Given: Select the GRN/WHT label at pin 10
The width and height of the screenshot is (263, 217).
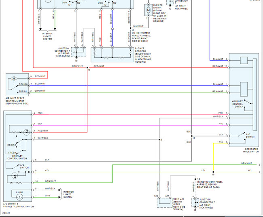Looking at the screenshot, I should 50,181.
